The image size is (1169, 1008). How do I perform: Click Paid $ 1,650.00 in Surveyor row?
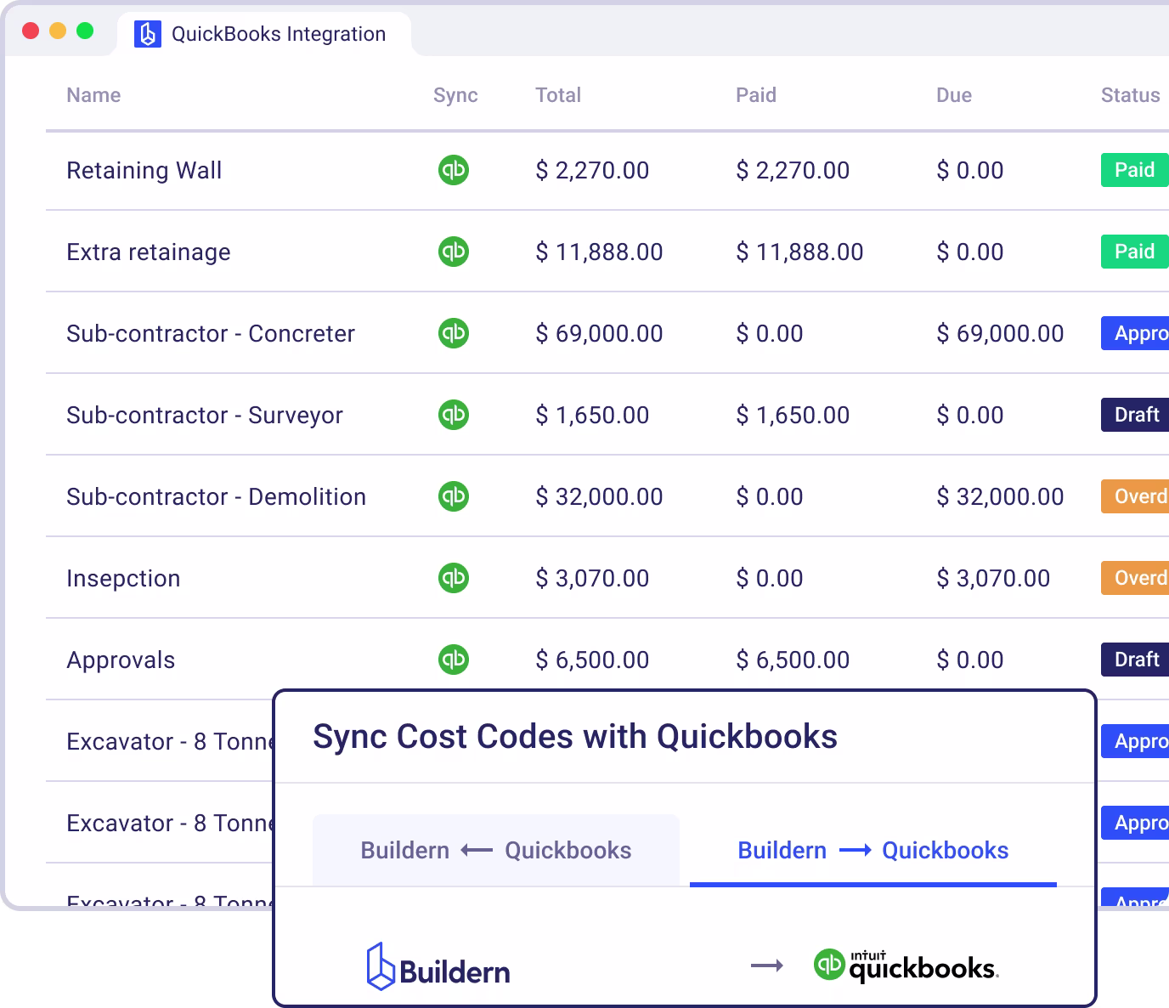(x=793, y=416)
